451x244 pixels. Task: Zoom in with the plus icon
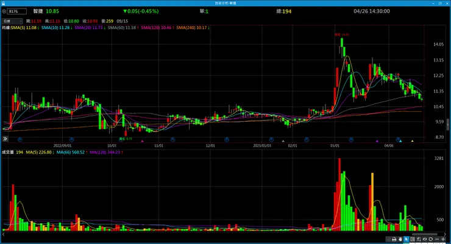443,239
